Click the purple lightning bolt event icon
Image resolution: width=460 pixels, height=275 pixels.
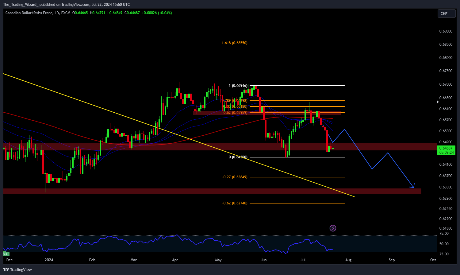(x=333, y=228)
